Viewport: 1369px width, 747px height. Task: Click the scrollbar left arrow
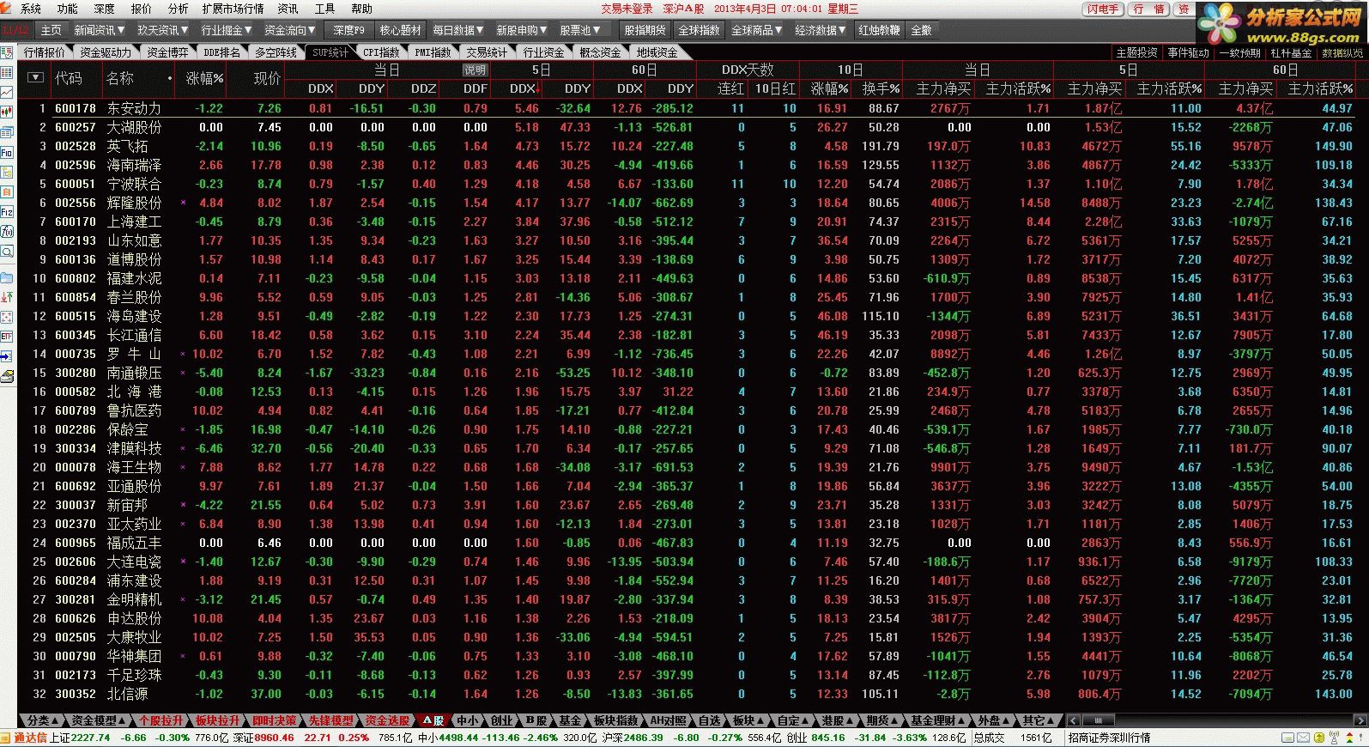1073,720
